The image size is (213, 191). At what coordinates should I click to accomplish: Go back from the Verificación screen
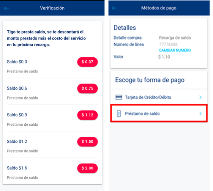pyautogui.click(x=6, y=8)
